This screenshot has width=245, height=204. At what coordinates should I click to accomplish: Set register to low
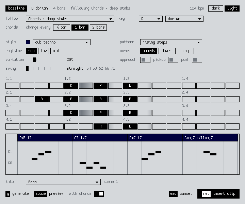click(44, 51)
